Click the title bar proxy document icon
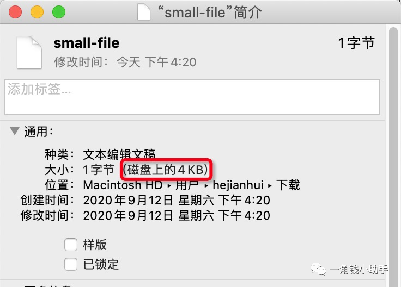The image size is (401, 287). click(144, 13)
